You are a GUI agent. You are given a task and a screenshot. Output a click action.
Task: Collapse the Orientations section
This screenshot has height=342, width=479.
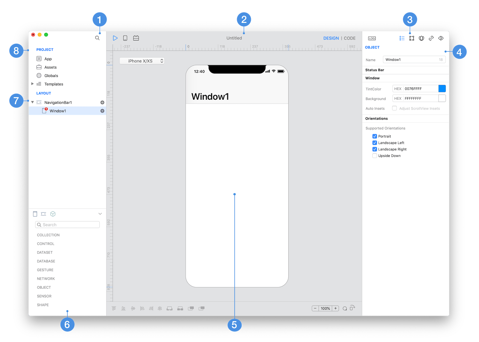(406, 119)
